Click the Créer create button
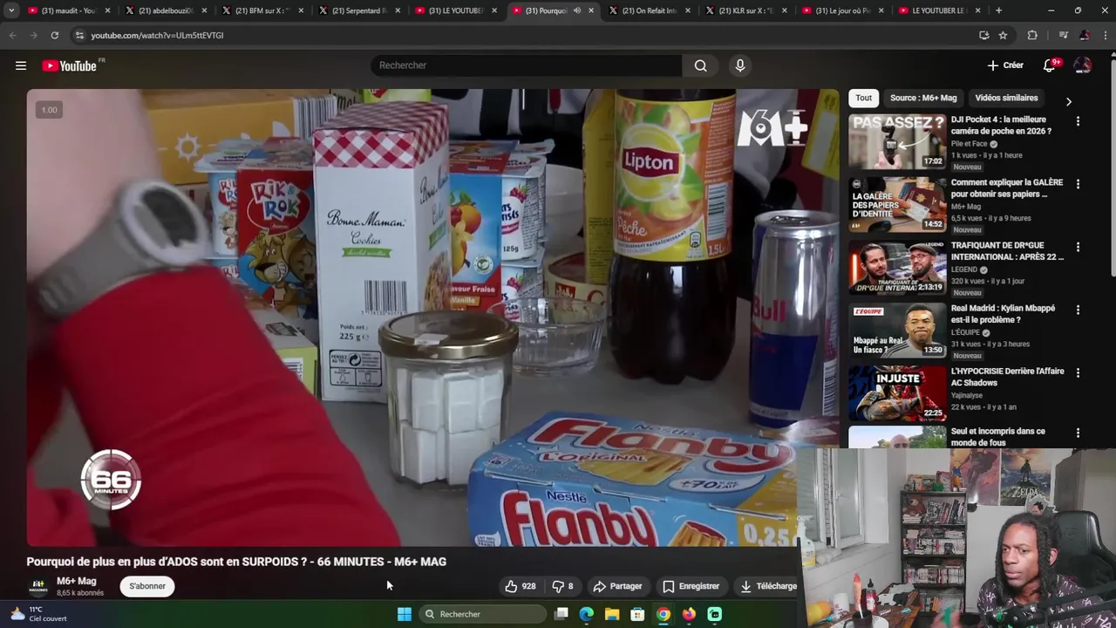This screenshot has width=1116, height=628. [x=1005, y=65]
